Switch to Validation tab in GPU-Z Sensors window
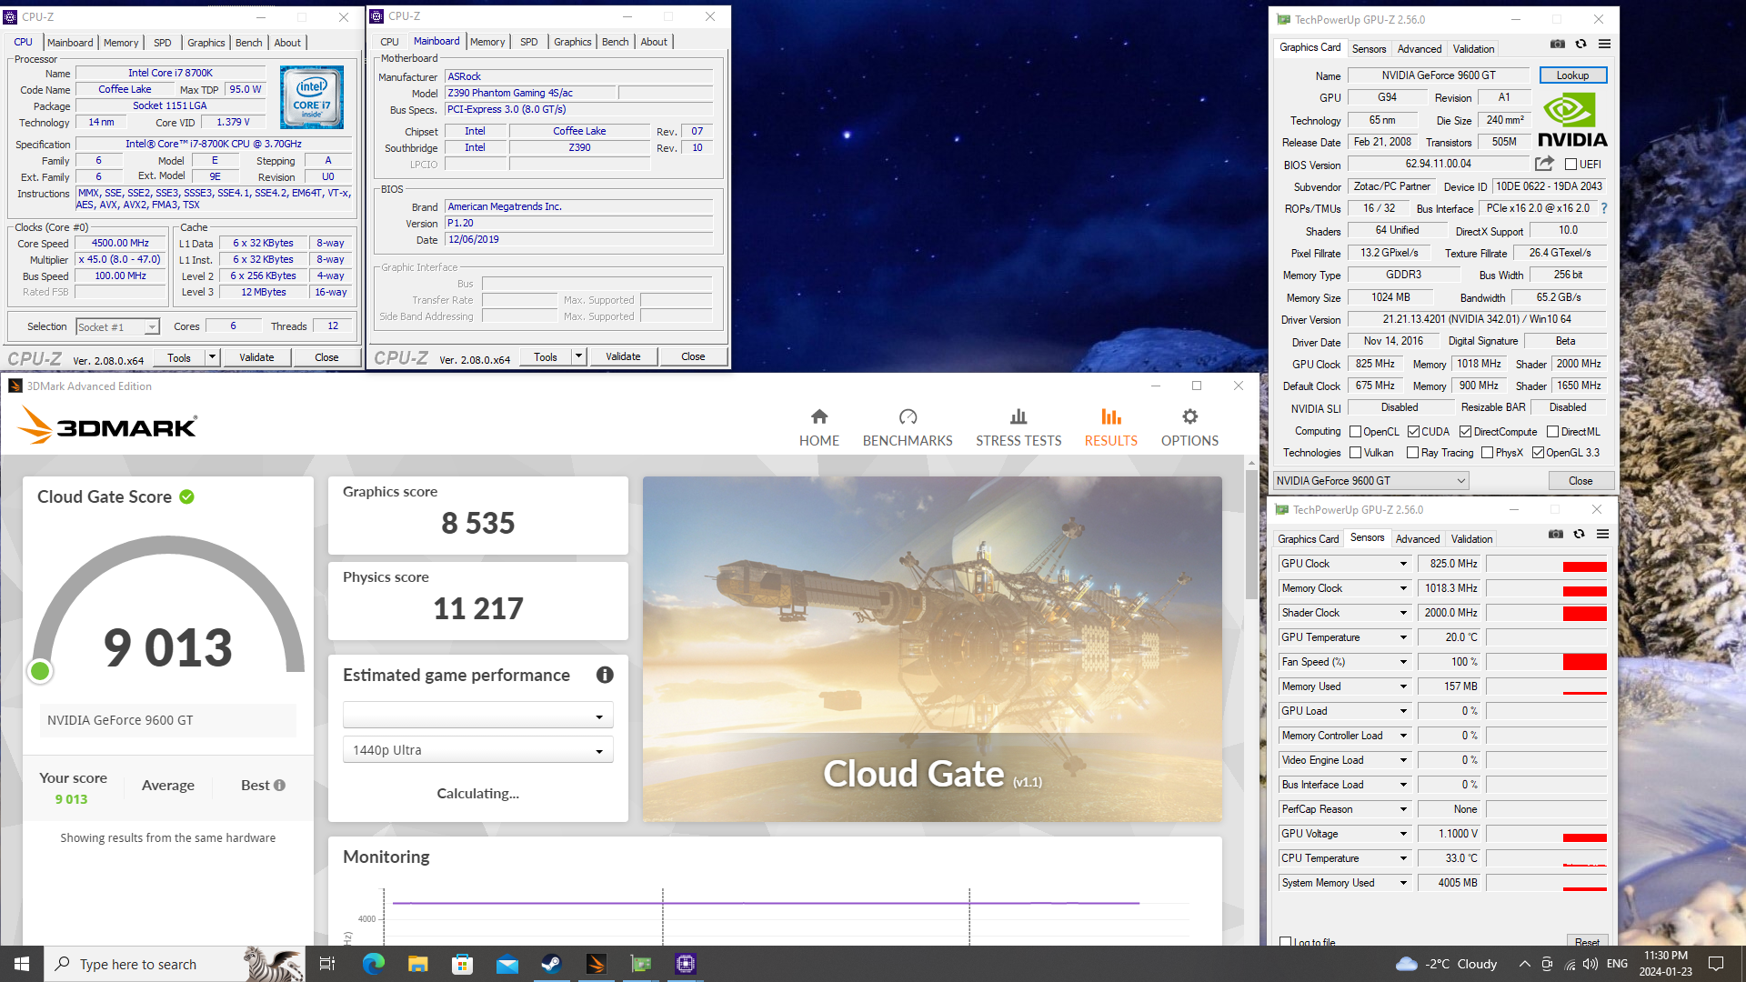The width and height of the screenshot is (1746, 982). pyautogui.click(x=1471, y=539)
